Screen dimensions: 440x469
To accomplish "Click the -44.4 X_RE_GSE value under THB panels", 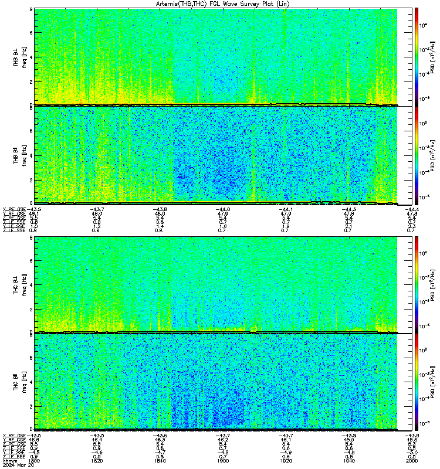I will click(x=412, y=209).
